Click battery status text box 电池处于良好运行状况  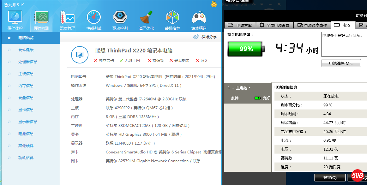(344, 45)
